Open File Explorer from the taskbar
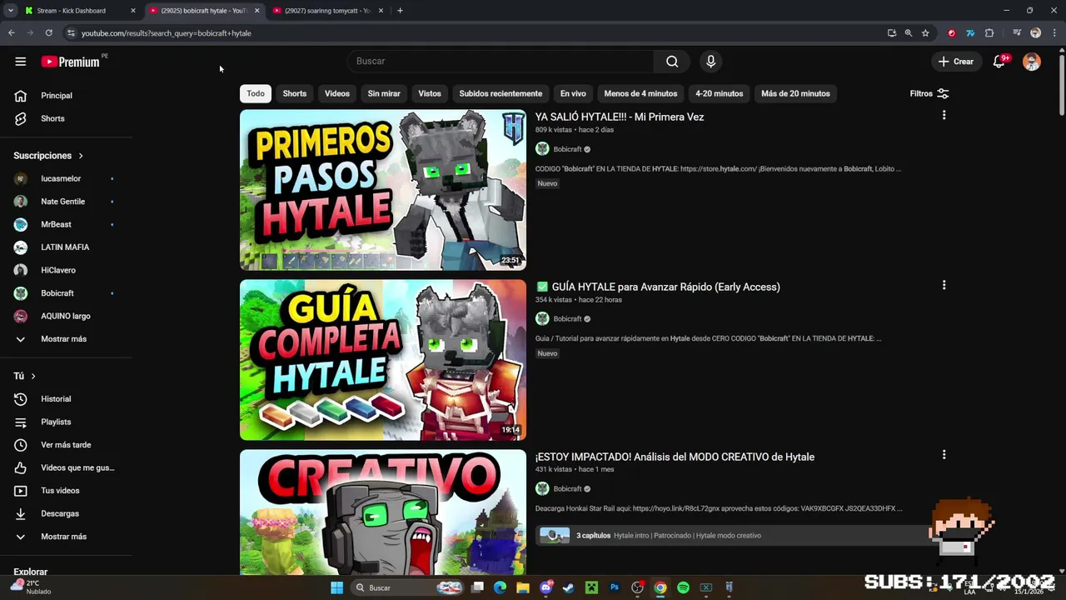Image resolution: width=1066 pixels, height=600 pixels. pyautogui.click(x=523, y=587)
